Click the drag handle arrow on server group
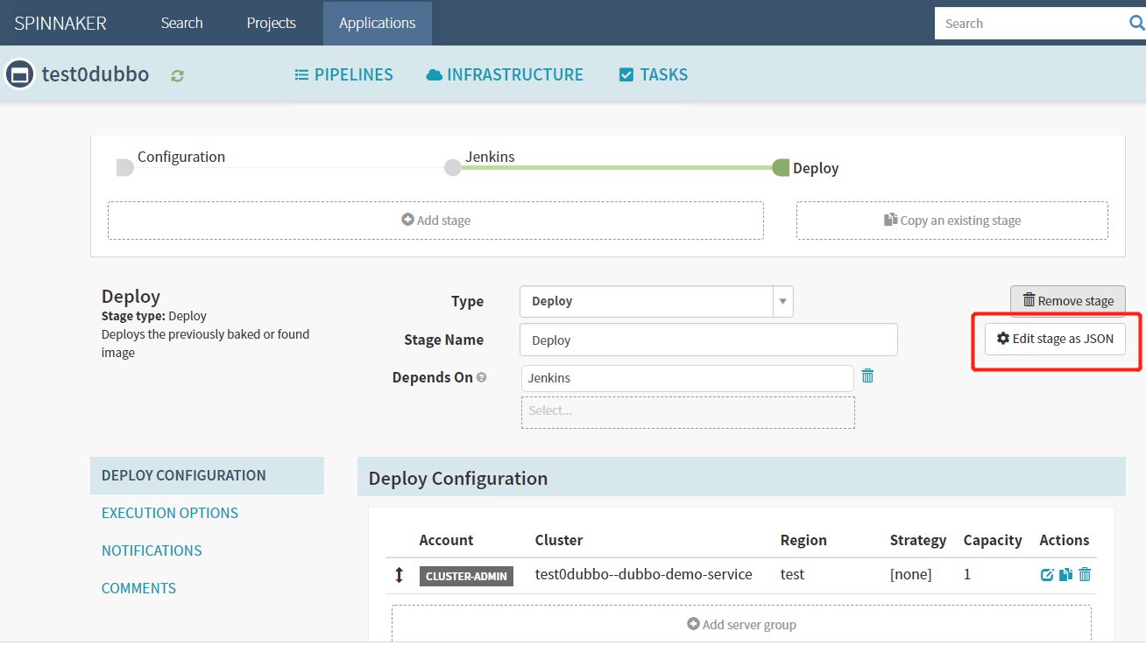The height and width of the screenshot is (645, 1146). pos(400,575)
